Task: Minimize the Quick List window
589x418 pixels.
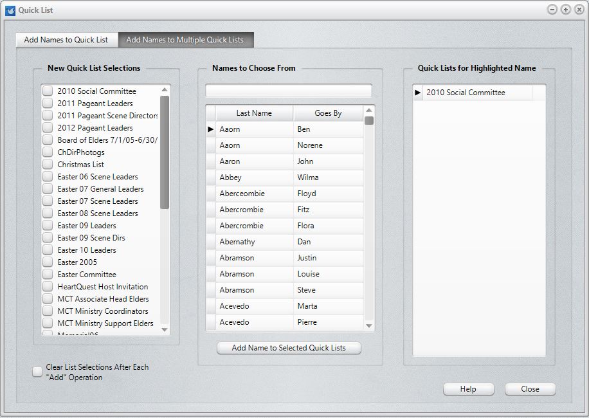Action: (x=552, y=10)
